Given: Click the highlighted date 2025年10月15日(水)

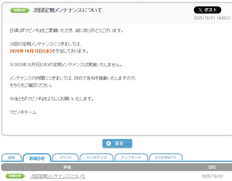Looking at the screenshot, I should pyautogui.click(x=30, y=51).
